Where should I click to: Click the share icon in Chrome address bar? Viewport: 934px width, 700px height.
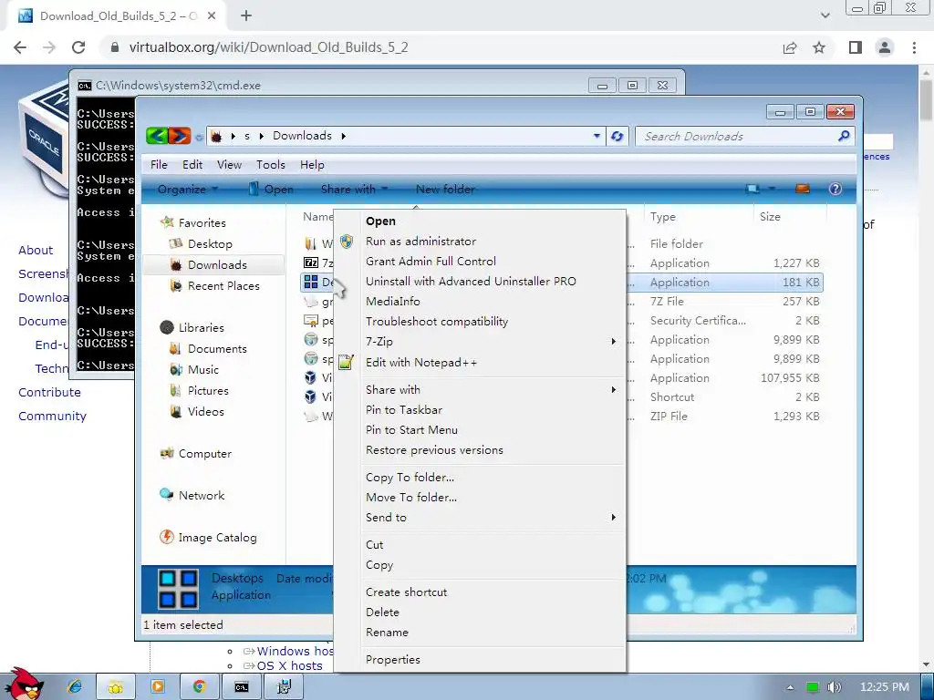(x=790, y=47)
